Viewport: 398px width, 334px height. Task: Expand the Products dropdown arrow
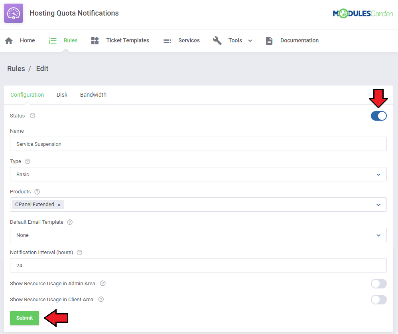click(x=378, y=205)
